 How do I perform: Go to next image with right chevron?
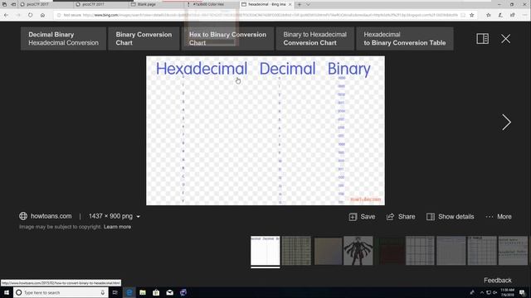pyautogui.click(x=506, y=122)
